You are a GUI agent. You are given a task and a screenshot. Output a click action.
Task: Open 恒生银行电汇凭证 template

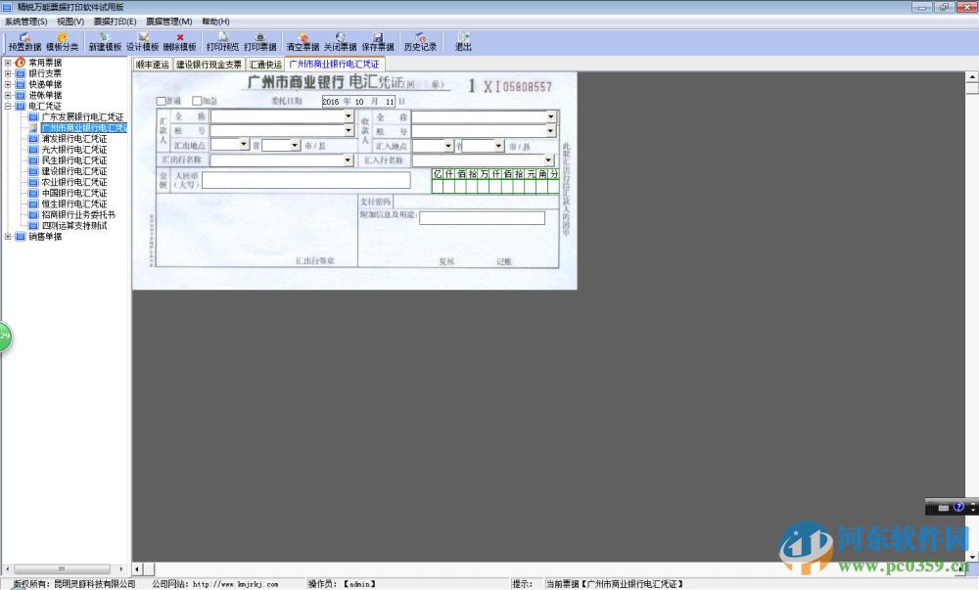click(74, 204)
